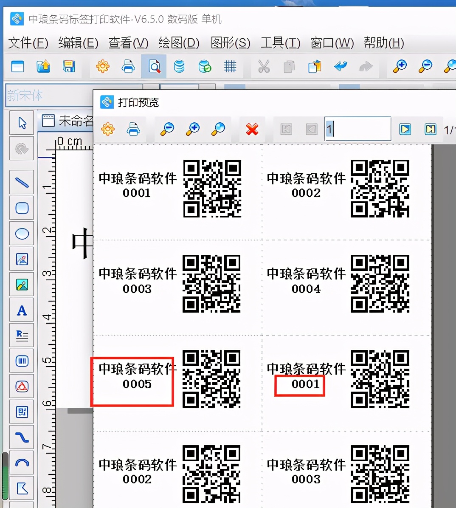Click the 新宋体 font name box
Screen dimensions: 456x508
[49, 95]
